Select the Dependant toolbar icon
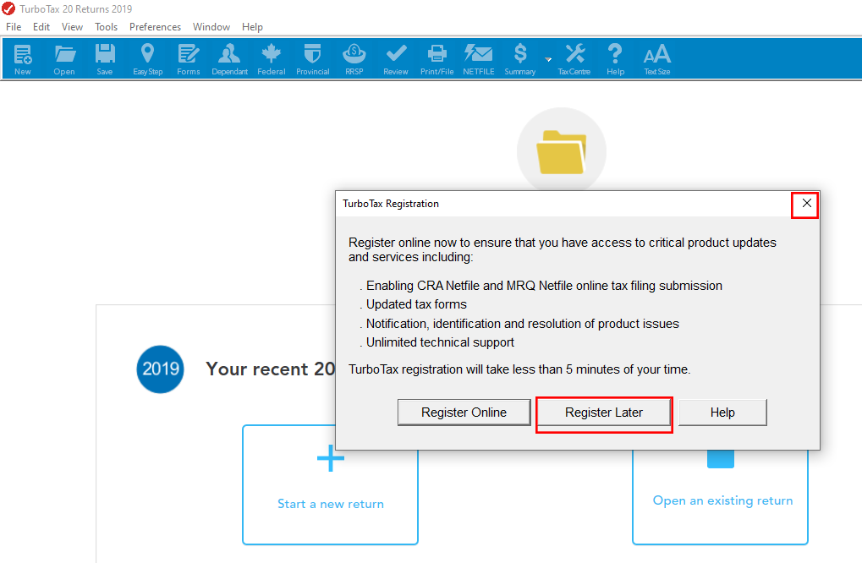 pyautogui.click(x=230, y=59)
